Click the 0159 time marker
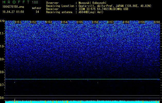162x103 pixels. pos(141,22)
